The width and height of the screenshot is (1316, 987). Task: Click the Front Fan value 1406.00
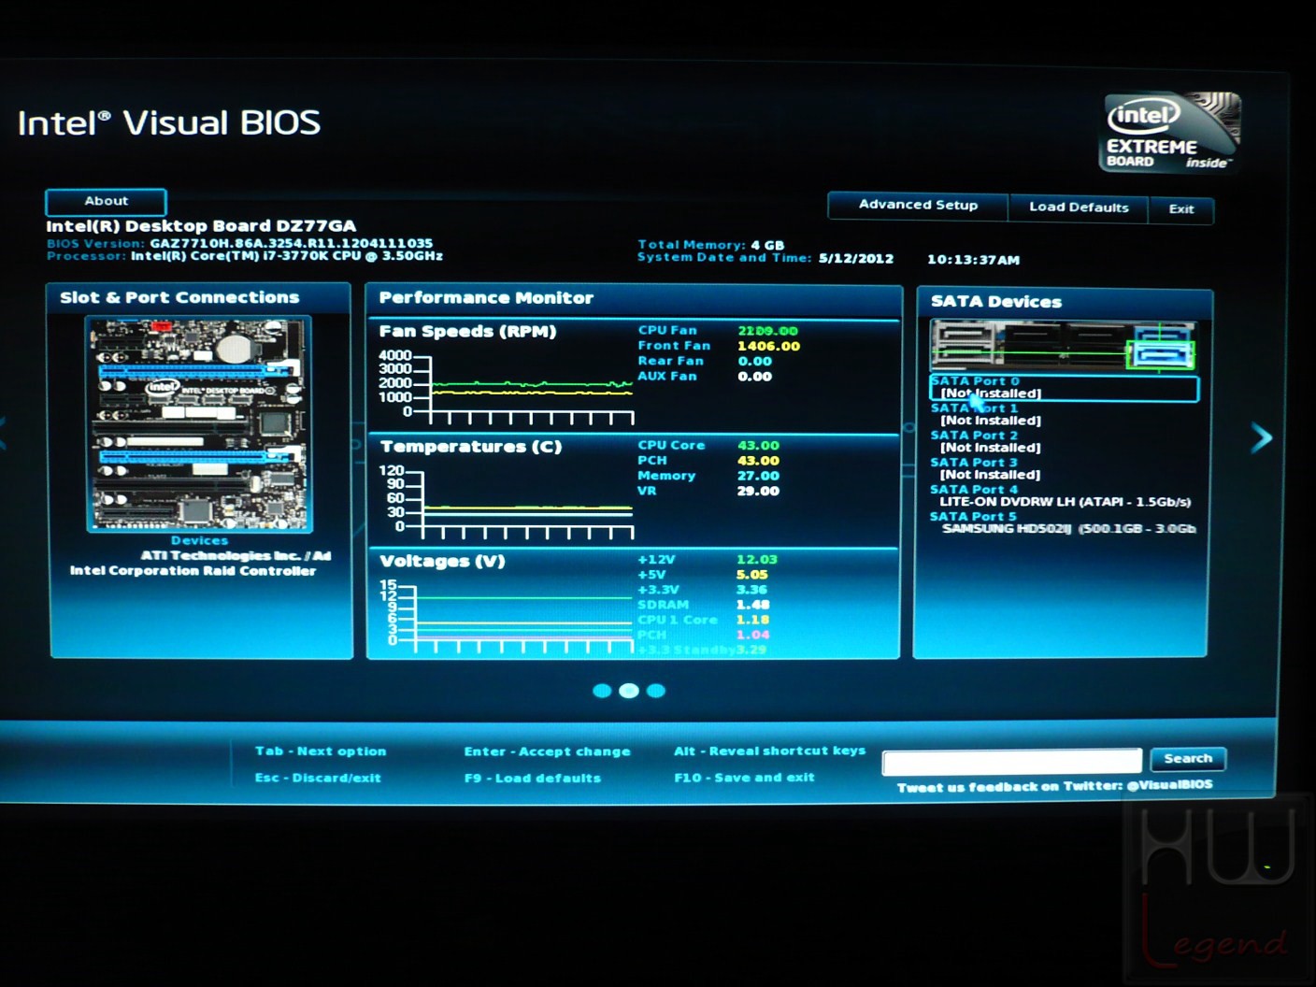click(768, 346)
